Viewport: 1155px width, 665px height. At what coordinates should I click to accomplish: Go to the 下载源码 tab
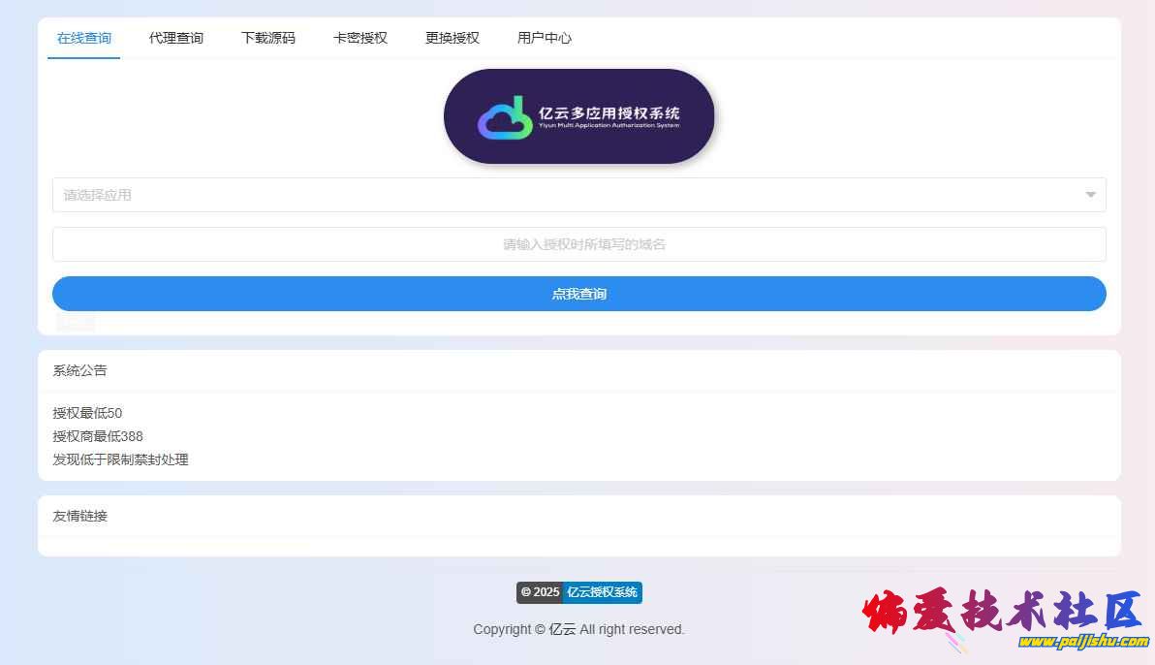268,39
